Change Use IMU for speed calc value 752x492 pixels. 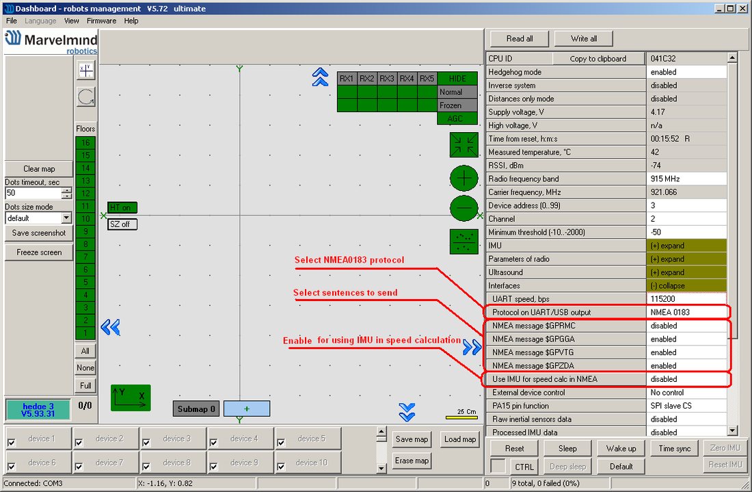pyautogui.click(x=686, y=379)
